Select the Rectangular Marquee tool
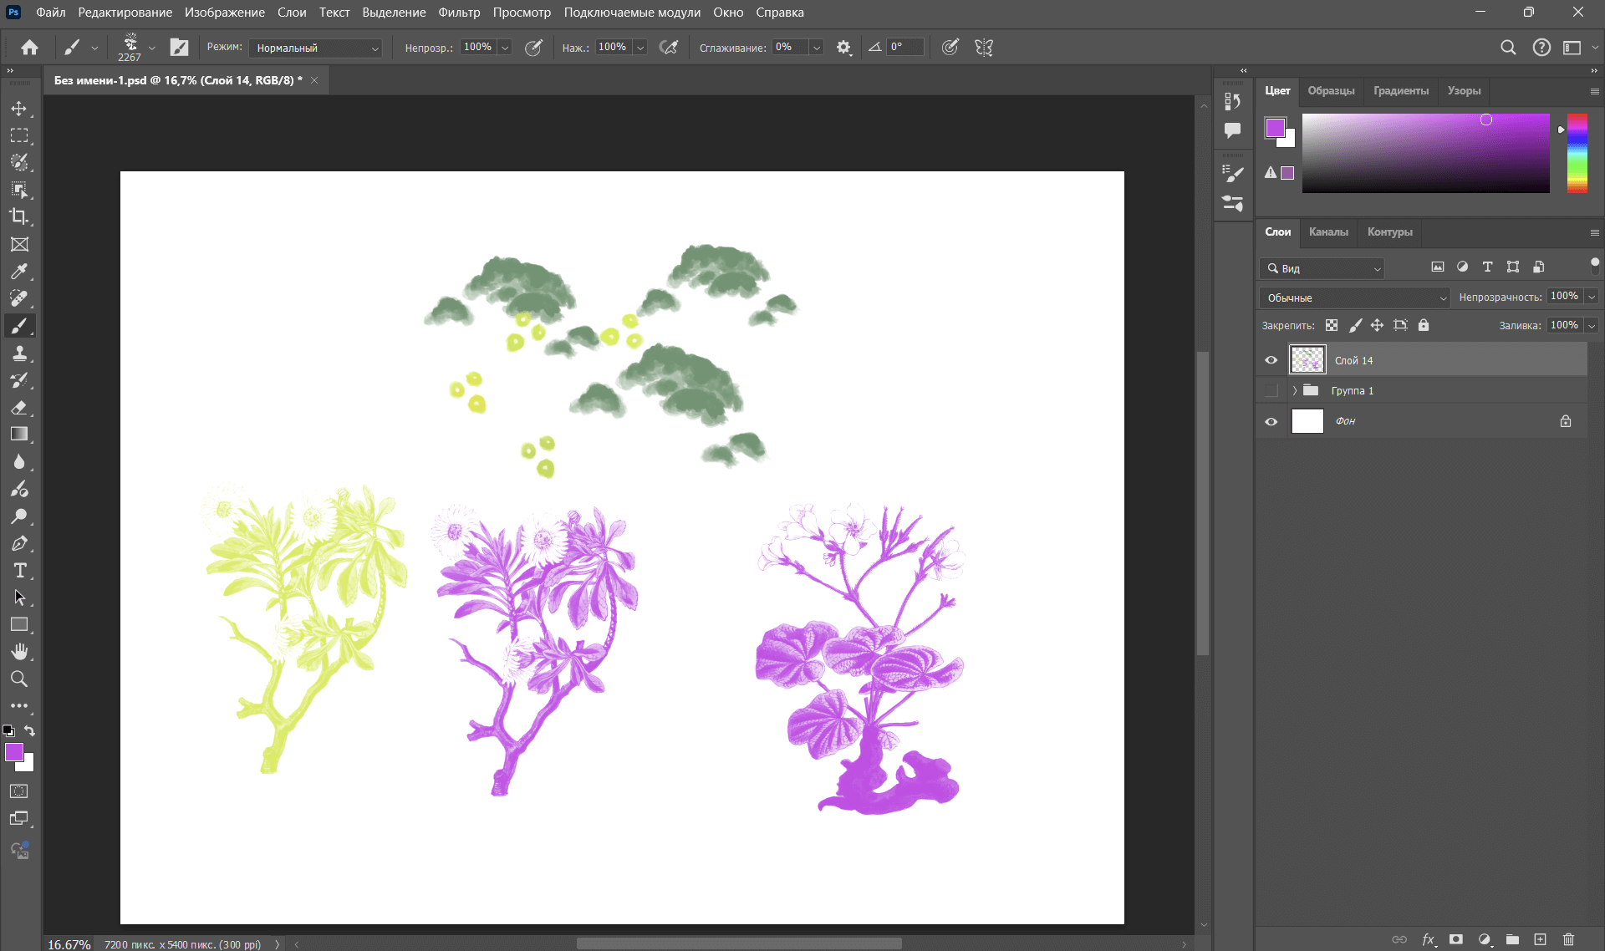This screenshot has width=1605, height=951. (x=19, y=135)
